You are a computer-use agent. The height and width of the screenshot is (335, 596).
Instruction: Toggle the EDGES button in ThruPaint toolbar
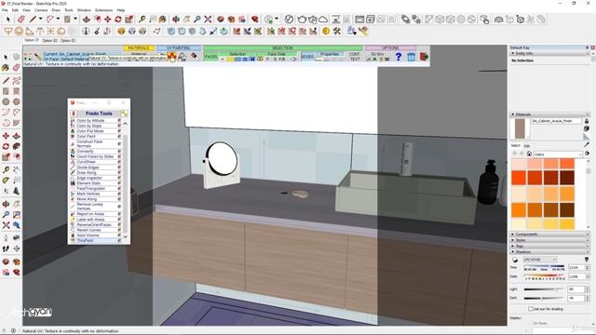tap(307, 57)
